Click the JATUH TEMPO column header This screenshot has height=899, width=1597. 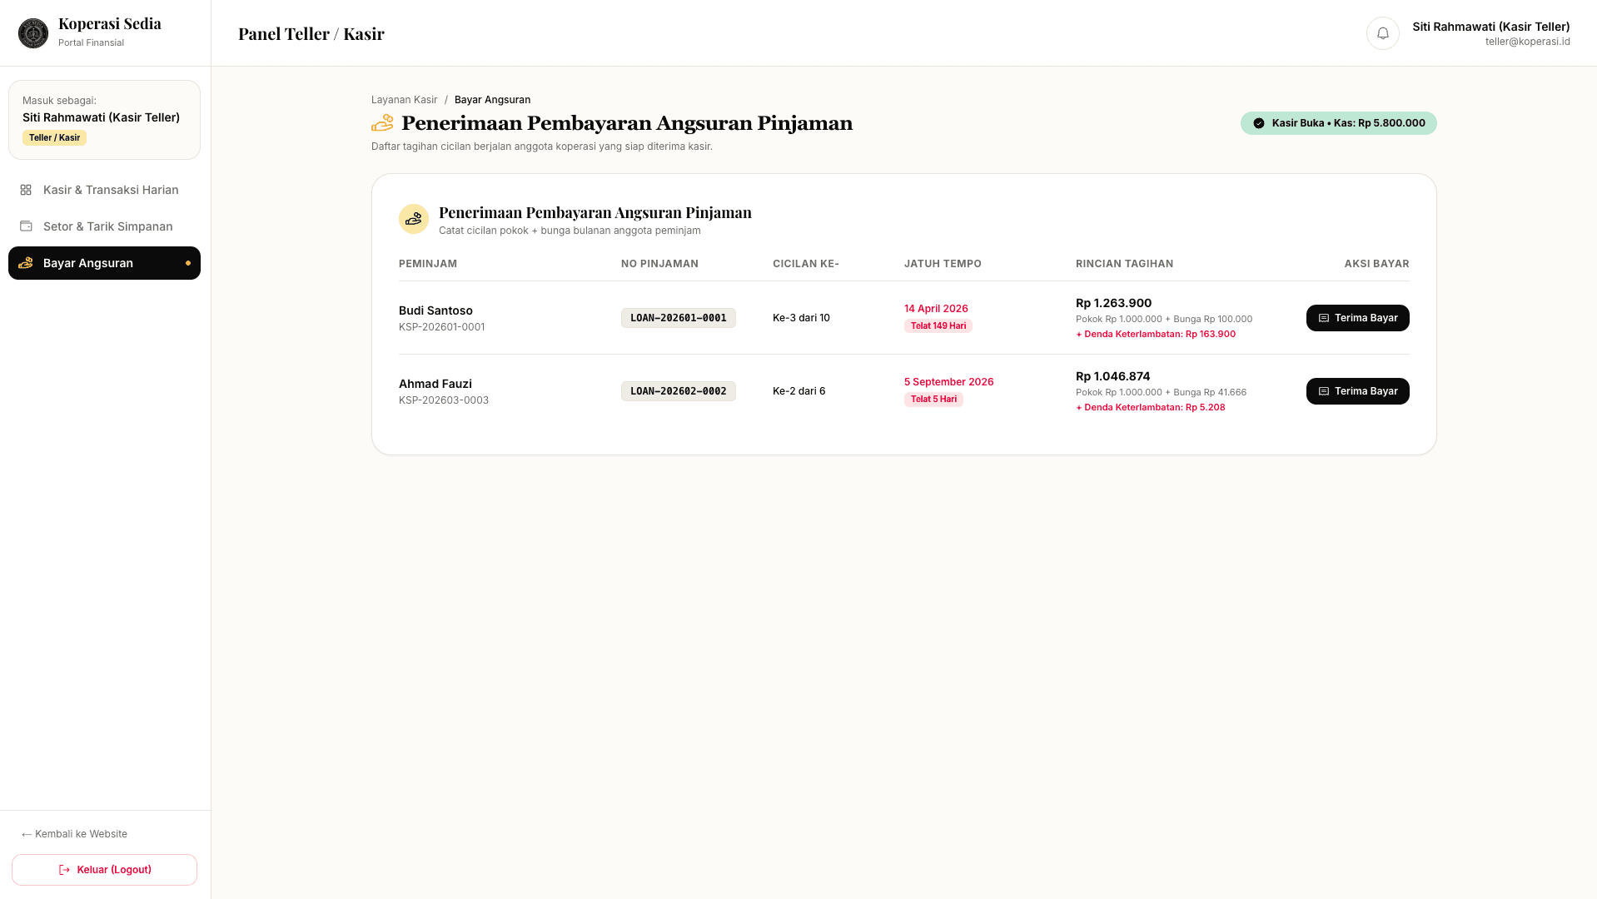943,264
